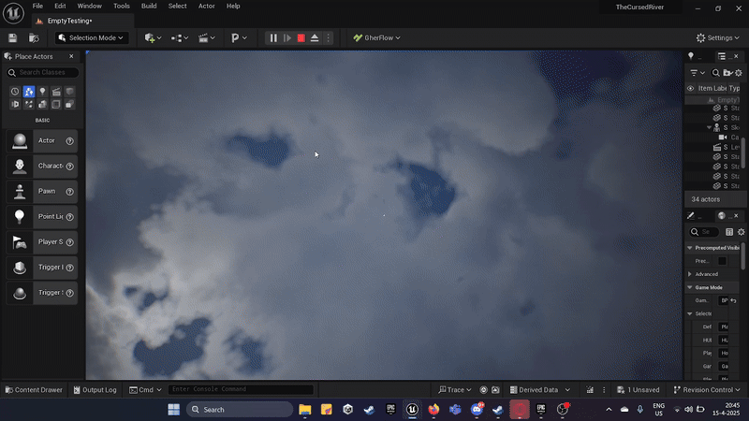Image resolution: width=749 pixels, height=421 pixels.
Task: Select the Recently Placed clock icon
Action: [15, 91]
